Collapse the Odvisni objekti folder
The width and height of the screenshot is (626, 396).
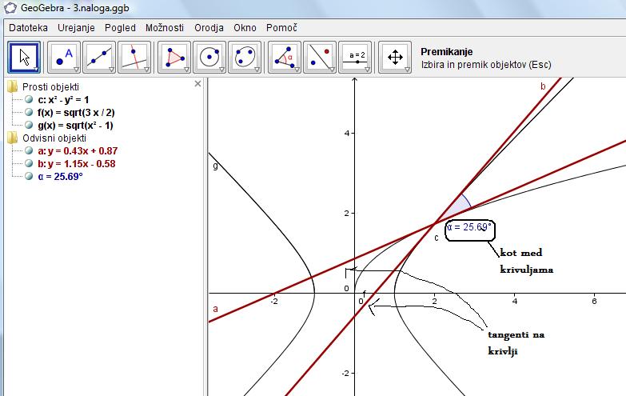pyautogui.click(x=12, y=138)
